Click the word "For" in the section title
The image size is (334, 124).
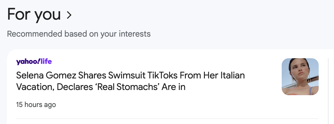pos(19,14)
